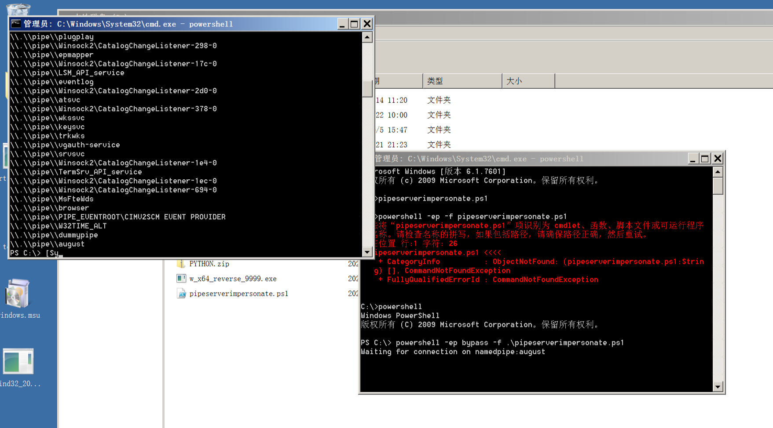Click the \\.\pipe\MsFteWds line
The width and height of the screenshot is (773, 428).
coord(51,199)
